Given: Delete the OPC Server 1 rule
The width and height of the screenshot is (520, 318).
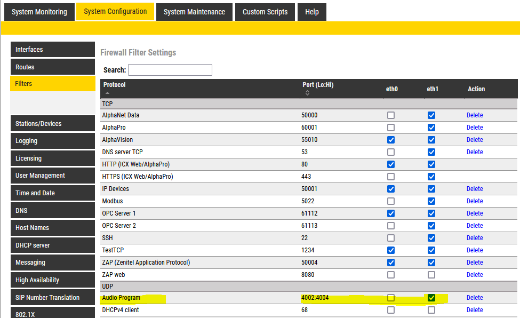Looking at the screenshot, I should point(475,213).
